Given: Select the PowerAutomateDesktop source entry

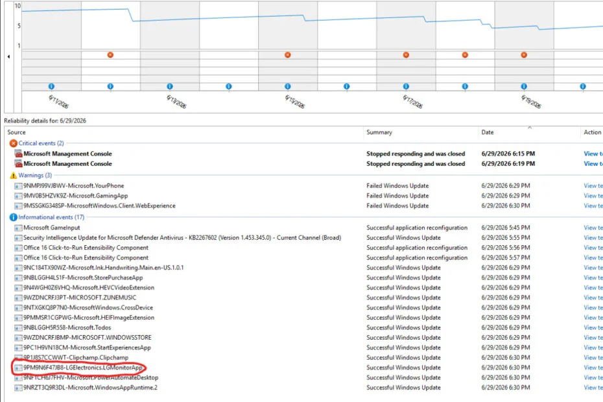Looking at the screenshot, I should (x=91, y=378).
